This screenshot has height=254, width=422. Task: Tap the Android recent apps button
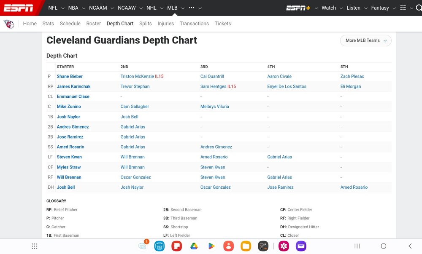357,246
